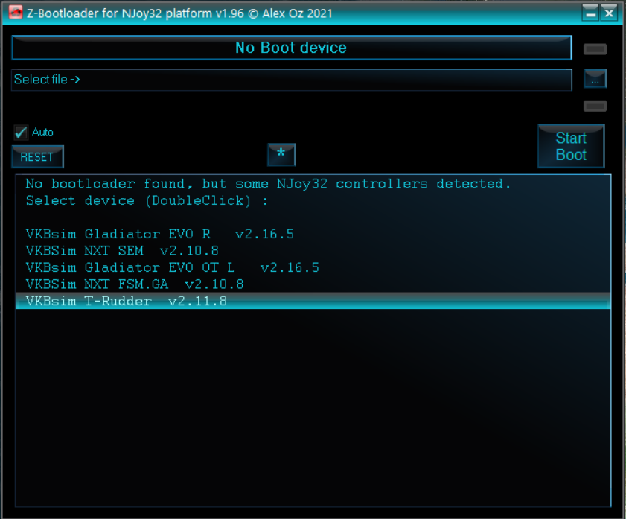
Task: Select VKBsim Gladiator EVO R v2.16.5 row
Action: point(313,234)
